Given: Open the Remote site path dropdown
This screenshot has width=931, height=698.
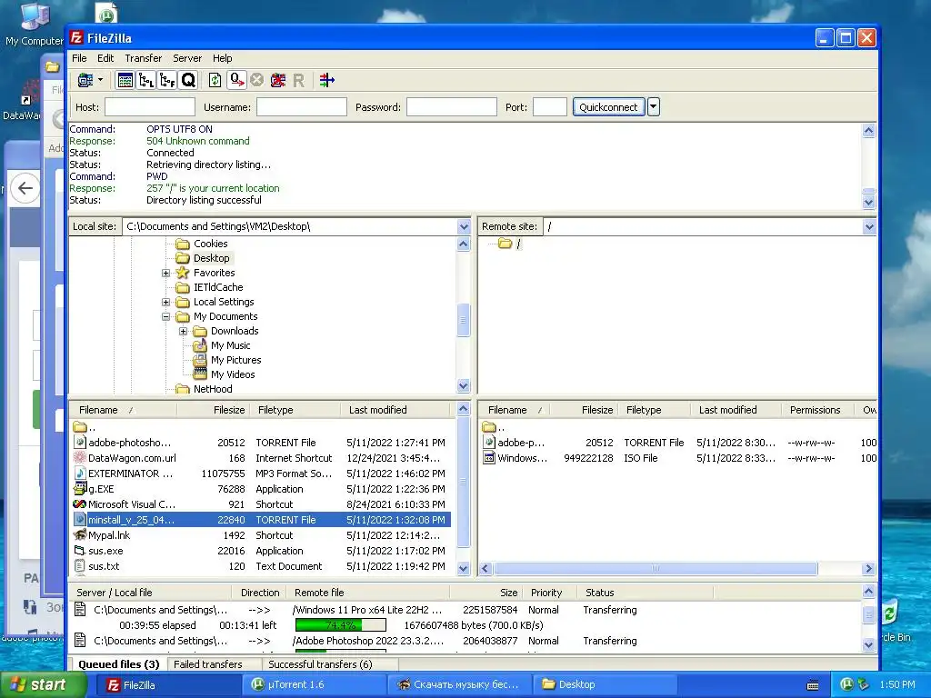Looking at the screenshot, I should pyautogui.click(x=869, y=226).
